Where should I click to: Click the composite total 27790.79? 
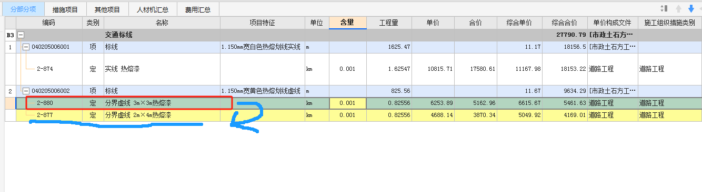[571, 35]
